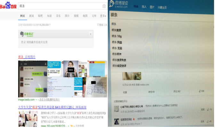Select the 裸条 10g suggestion
Viewport: 215px width, 130px height.
[x=116, y=36]
